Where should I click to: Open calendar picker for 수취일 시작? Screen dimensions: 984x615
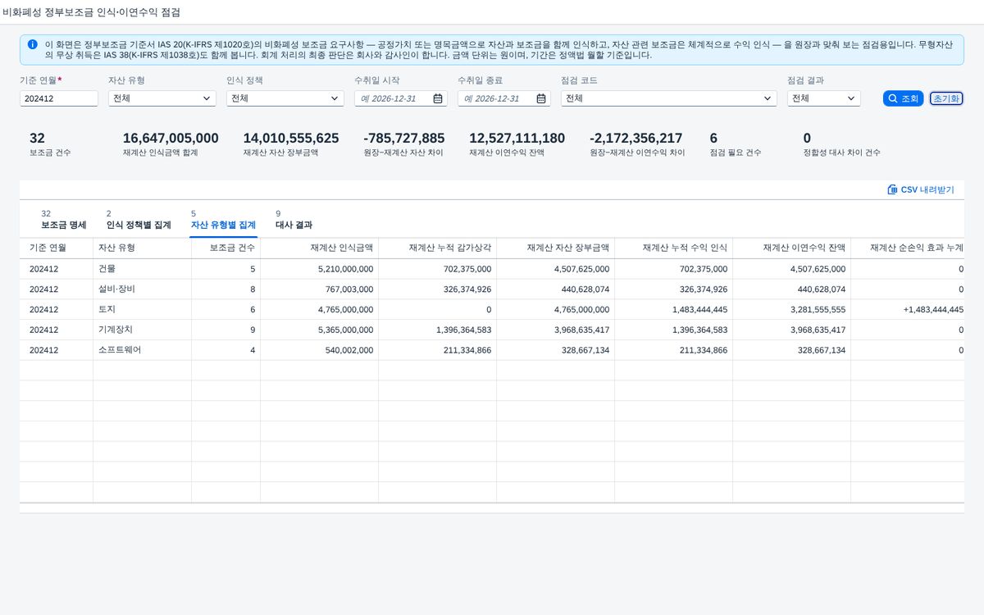point(438,98)
